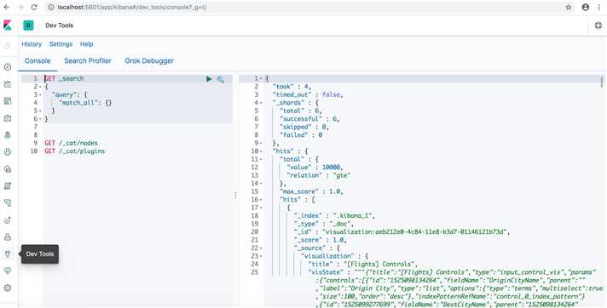
Task: Open Canvas in the sidebar
Action: tap(8, 118)
